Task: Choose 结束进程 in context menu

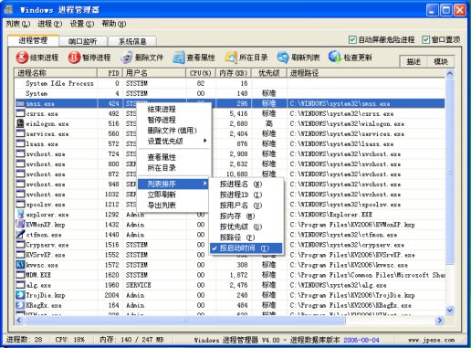Action: click(162, 109)
